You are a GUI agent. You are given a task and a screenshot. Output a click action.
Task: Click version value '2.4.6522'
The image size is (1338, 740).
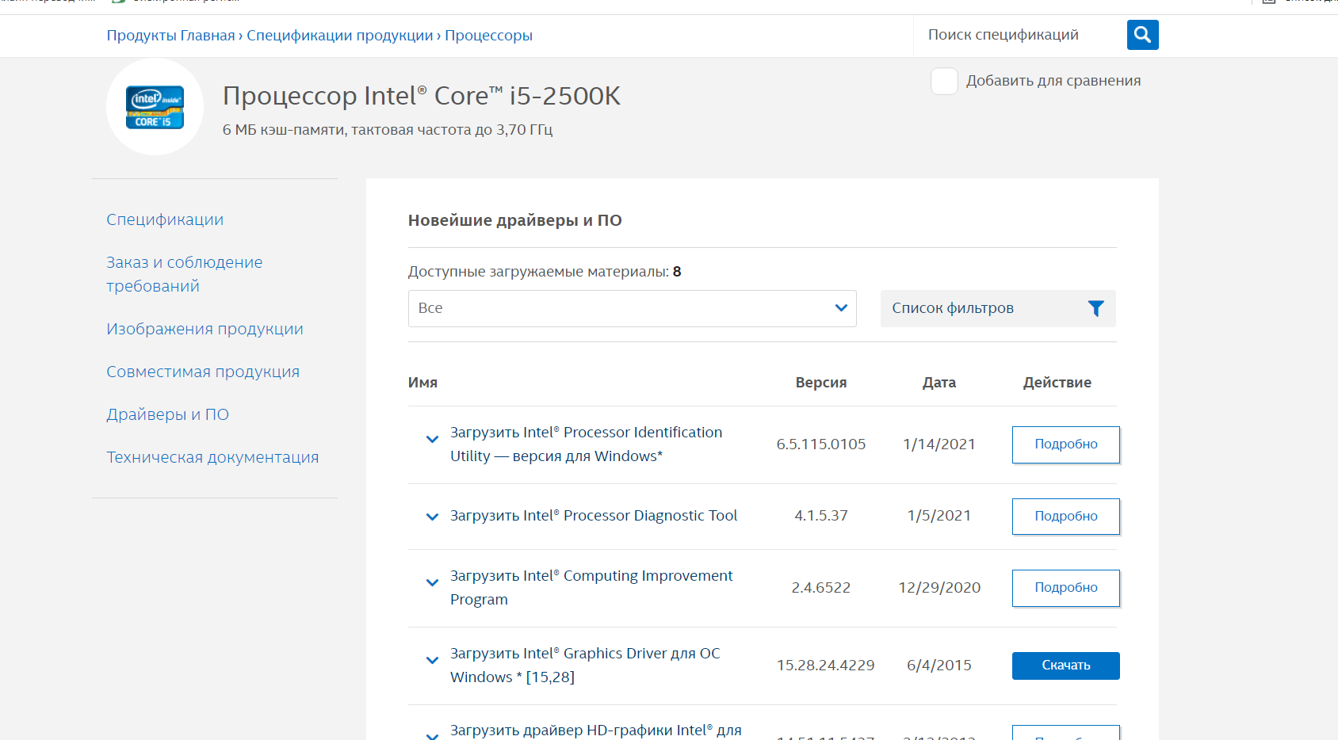(821, 588)
